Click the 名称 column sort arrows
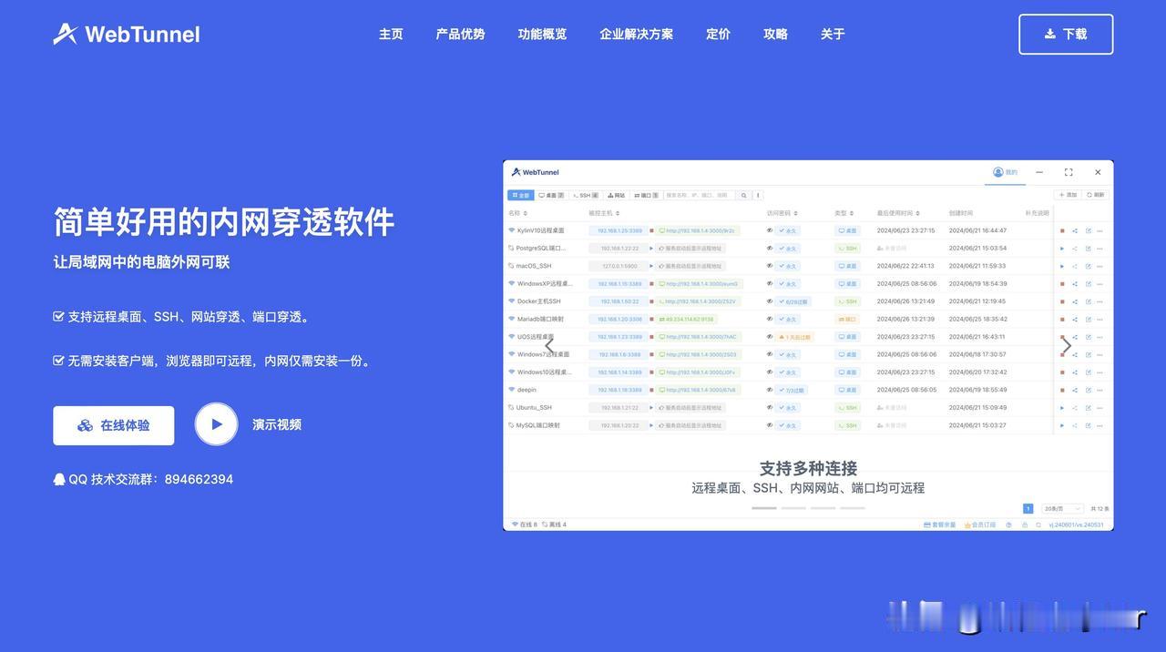 tap(525, 213)
